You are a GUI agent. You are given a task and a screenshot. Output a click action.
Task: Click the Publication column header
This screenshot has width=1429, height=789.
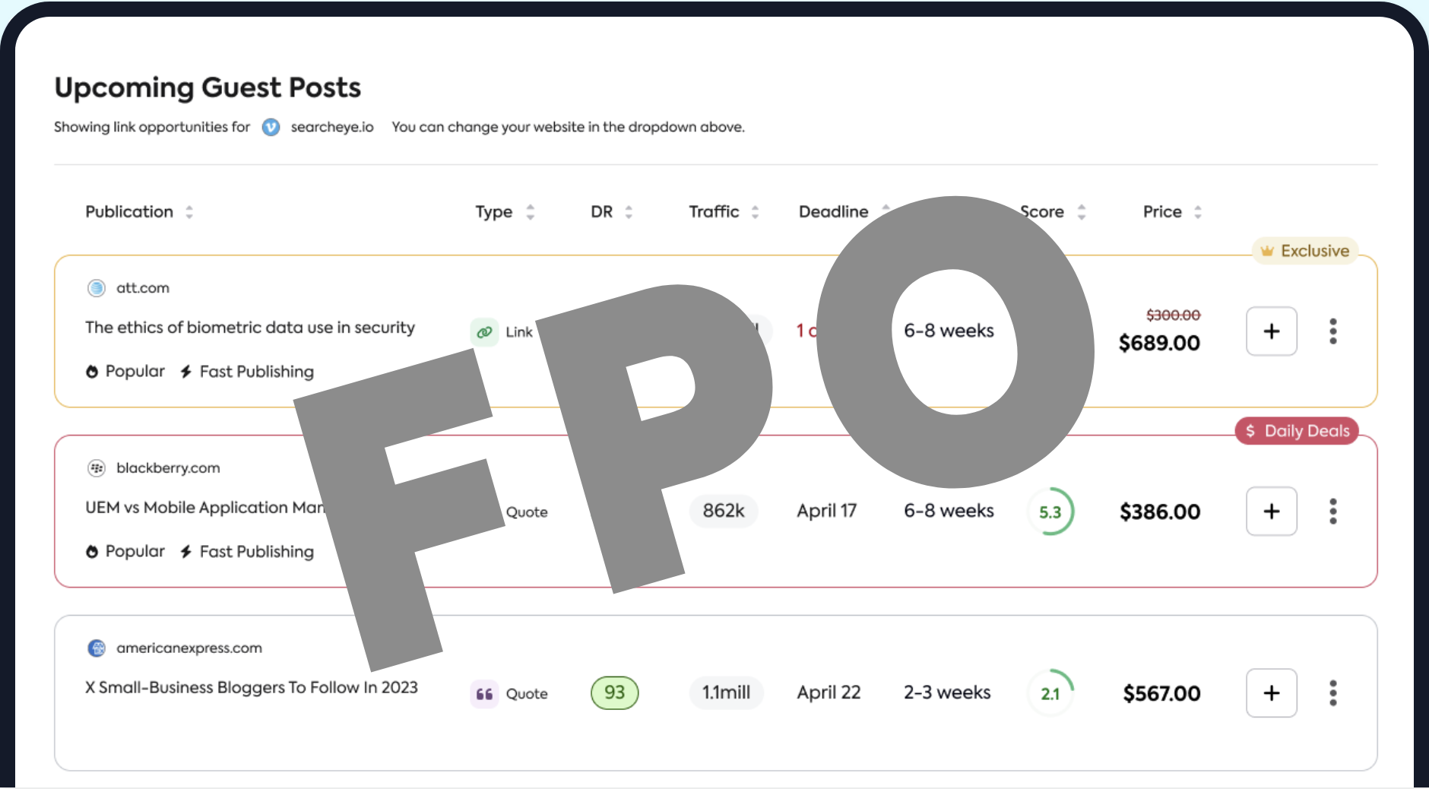129,212
